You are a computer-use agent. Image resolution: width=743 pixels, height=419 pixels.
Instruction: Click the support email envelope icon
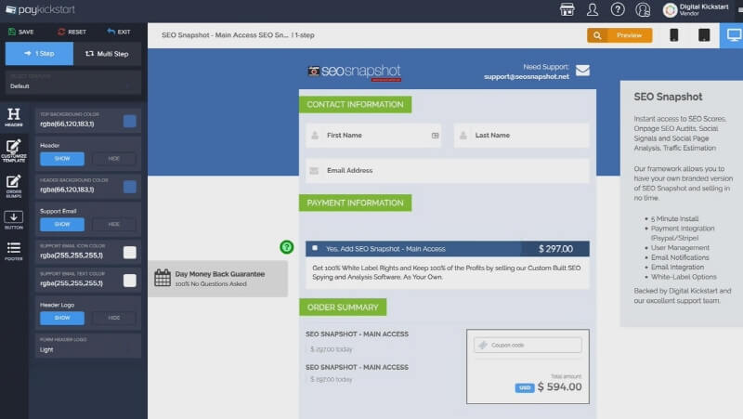(x=582, y=71)
